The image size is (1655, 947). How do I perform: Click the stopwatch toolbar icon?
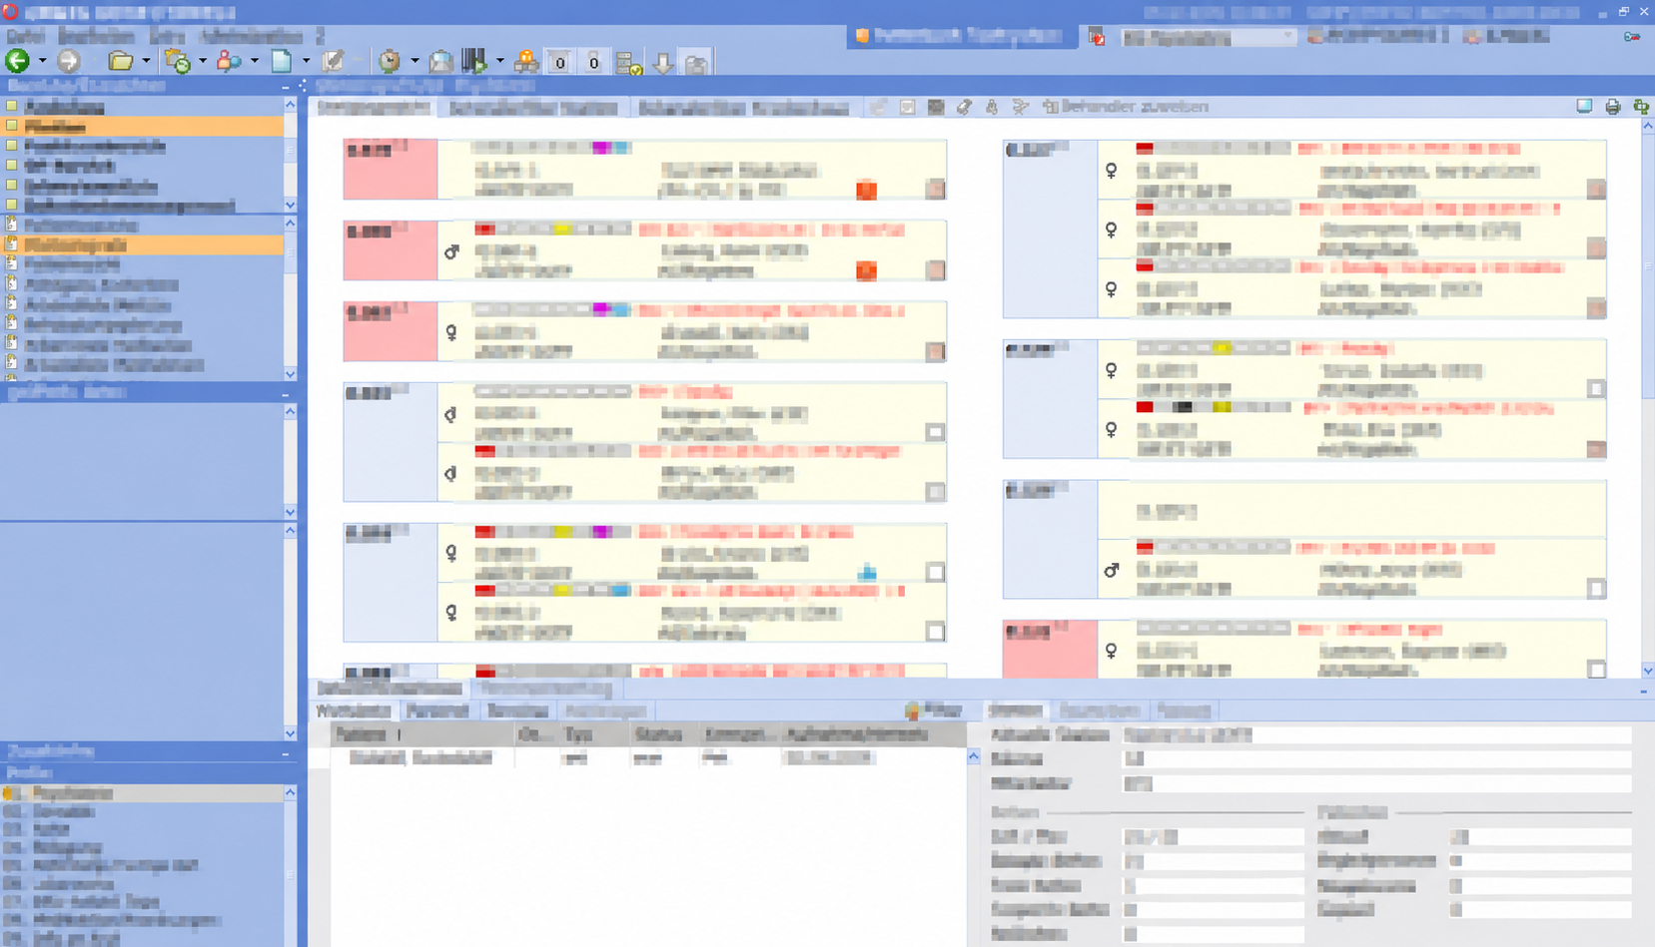click(389, 62)
